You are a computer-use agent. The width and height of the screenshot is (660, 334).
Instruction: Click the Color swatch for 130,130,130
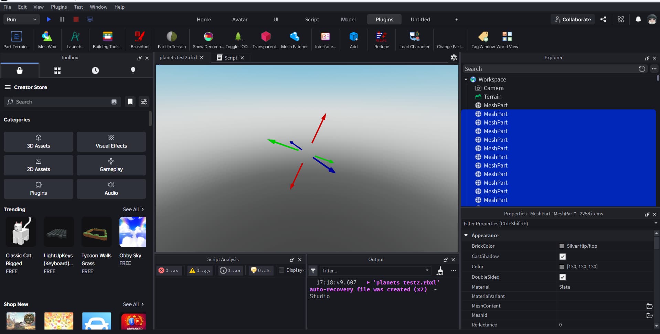pyautogui.click(x=562, y=267)
